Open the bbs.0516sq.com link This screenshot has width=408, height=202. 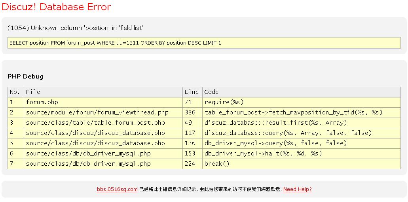117,189
